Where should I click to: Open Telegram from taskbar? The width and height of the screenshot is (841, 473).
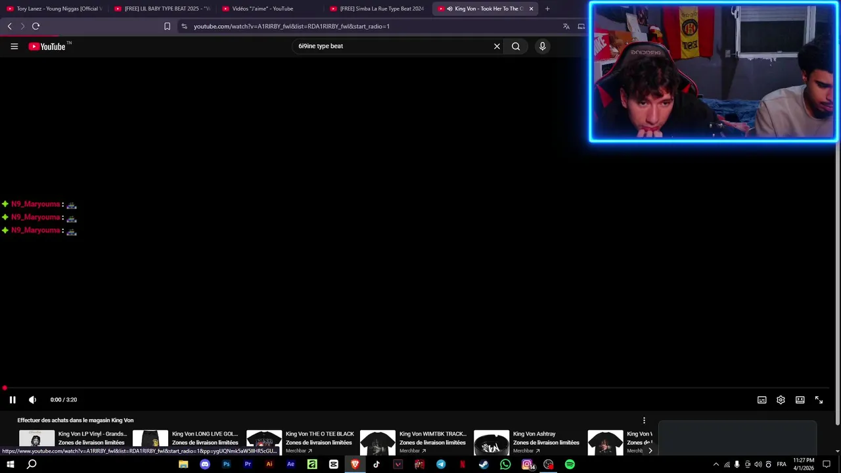click(441, 464)
